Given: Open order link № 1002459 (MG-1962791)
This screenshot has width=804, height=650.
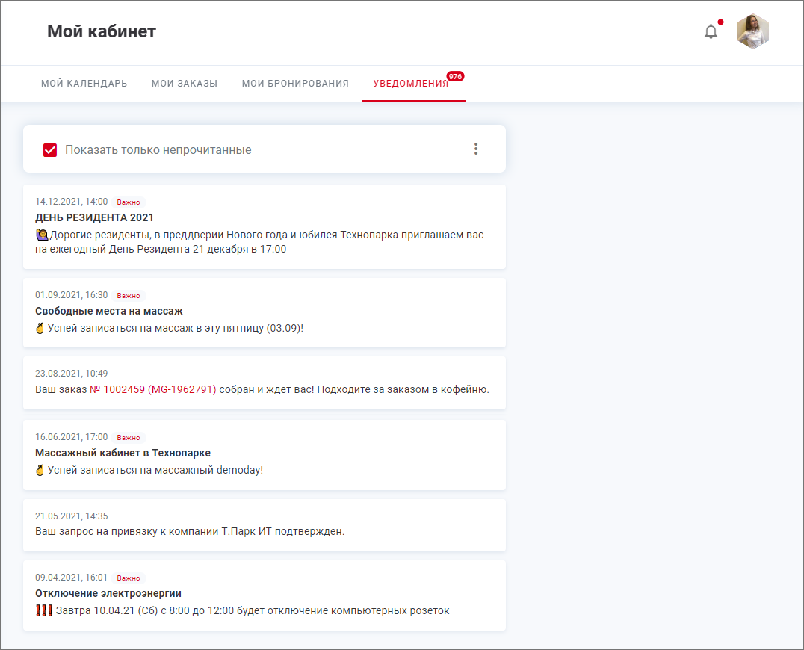Looking at the screenshot, I should (x=152, y=389).
